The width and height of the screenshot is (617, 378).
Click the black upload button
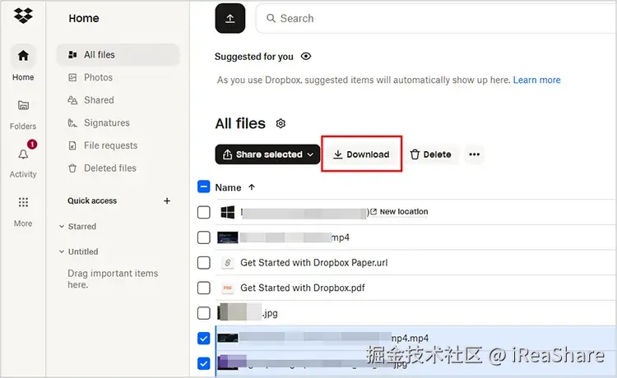pyautogui.click(x=230, y=18)
